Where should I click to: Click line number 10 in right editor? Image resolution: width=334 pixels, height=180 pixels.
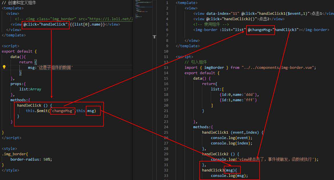click(166, 51)
